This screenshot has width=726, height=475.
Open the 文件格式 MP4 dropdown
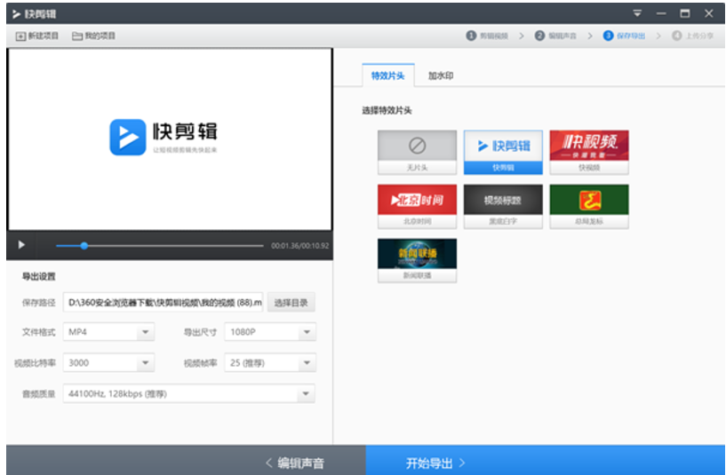[x=108, y=332]
